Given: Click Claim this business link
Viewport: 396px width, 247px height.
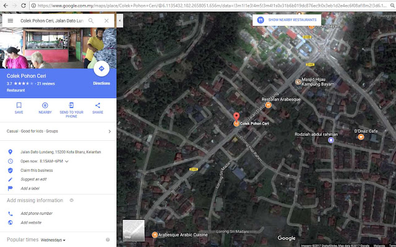Looking at the screenshot, I should [37, 170].
